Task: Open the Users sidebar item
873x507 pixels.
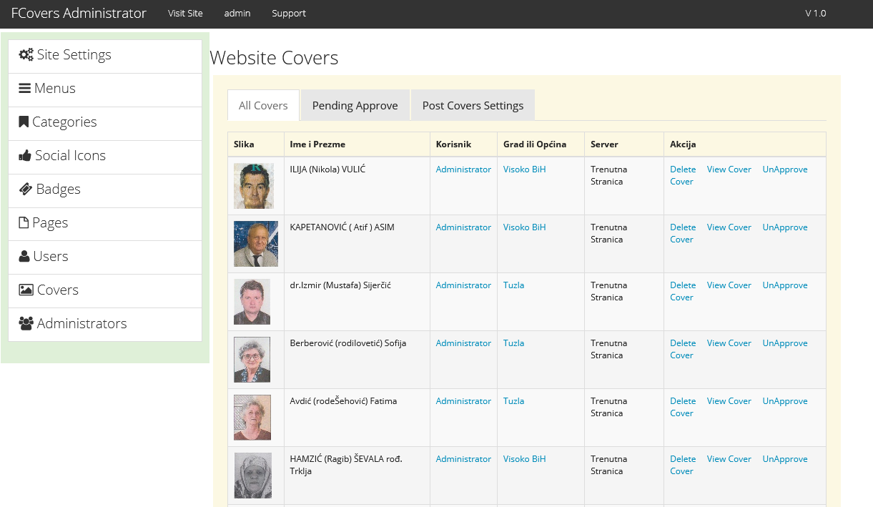Action: 105,257
